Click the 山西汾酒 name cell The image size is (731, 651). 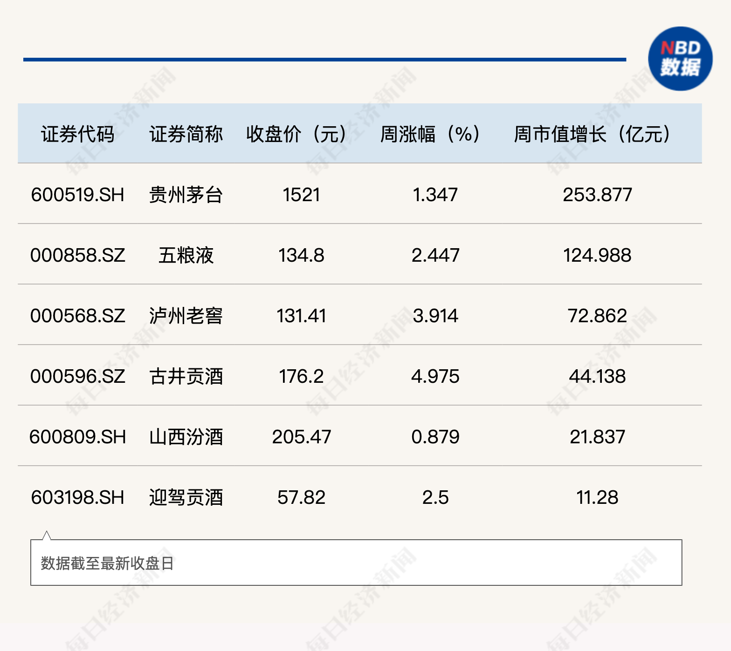tap(186, 437)
